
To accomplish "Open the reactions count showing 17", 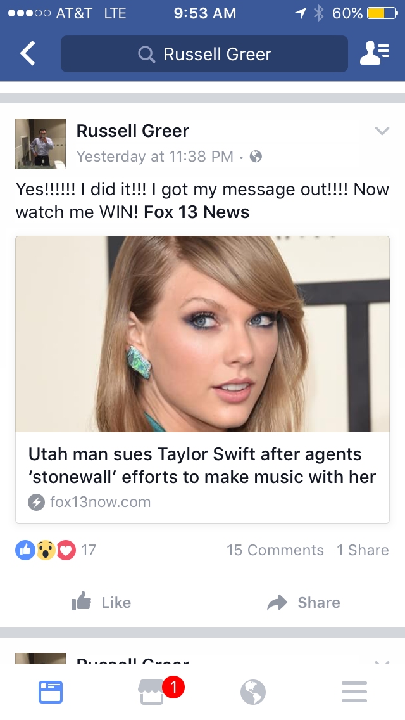I will point(56,550).
